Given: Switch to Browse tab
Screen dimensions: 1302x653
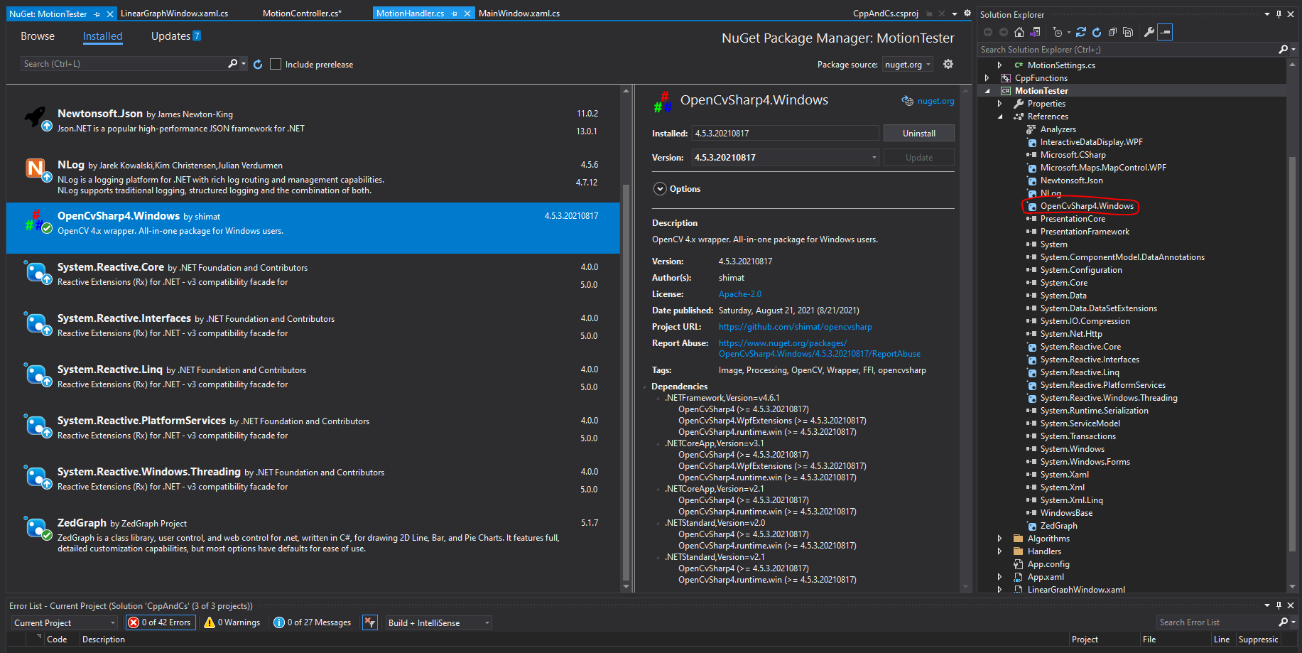Looking at the screenshot, I should (38, 36).
